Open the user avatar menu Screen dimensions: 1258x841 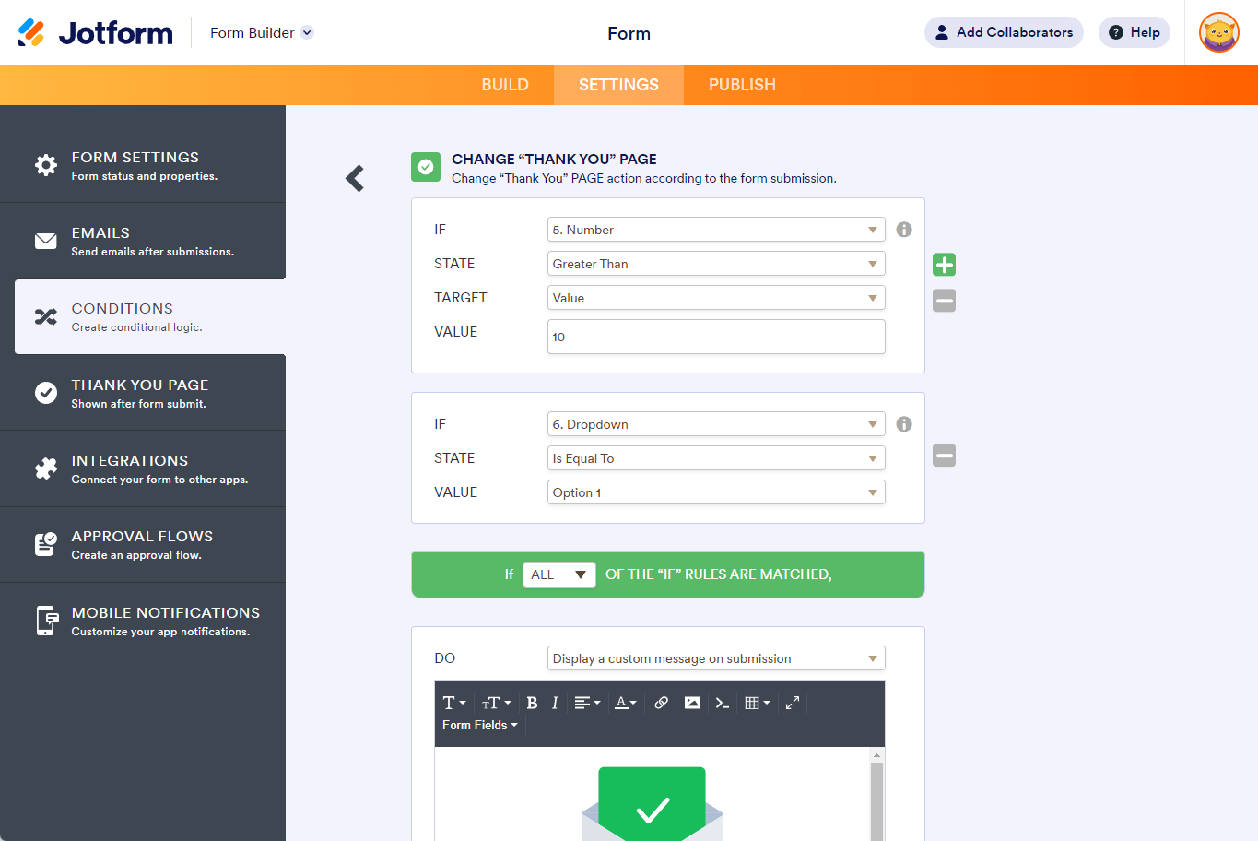(1218, 32)
